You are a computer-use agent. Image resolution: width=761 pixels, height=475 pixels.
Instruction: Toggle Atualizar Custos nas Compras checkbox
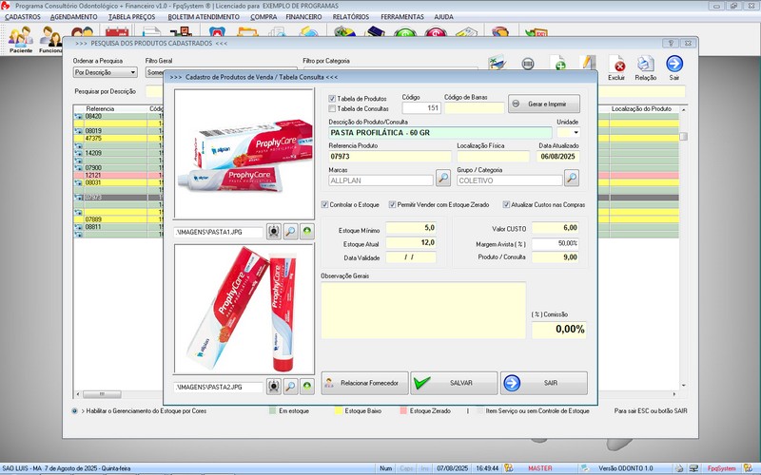pos(504,205)
